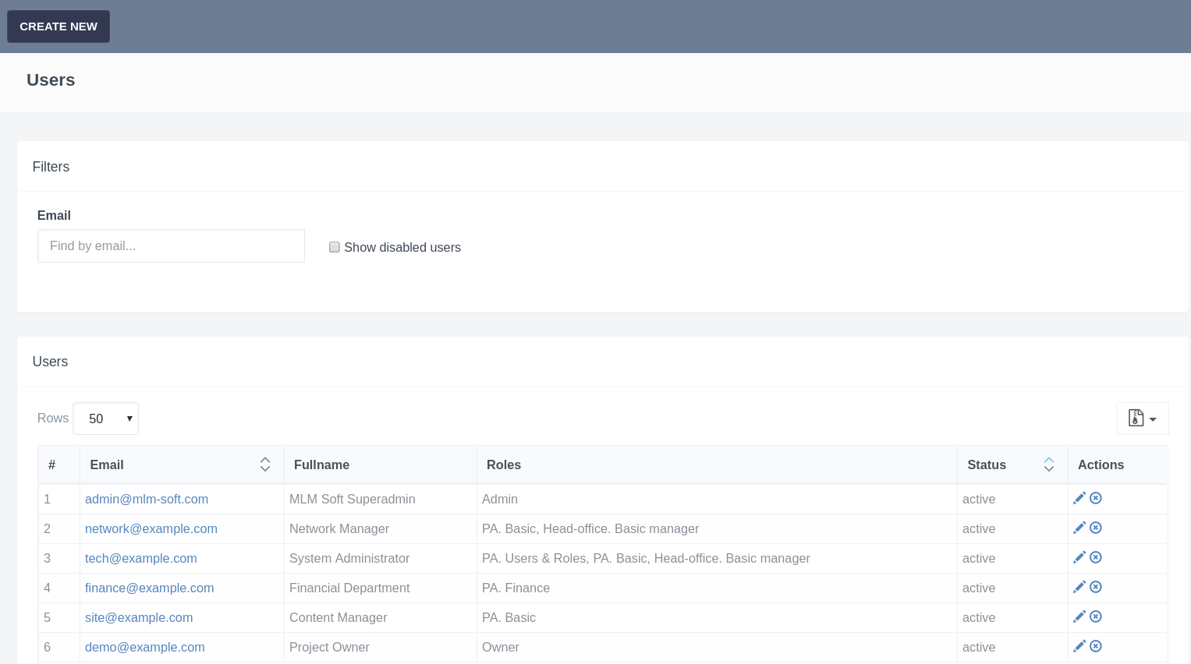
Task: Click the CREATE NEW button
Action: point(58,26)
